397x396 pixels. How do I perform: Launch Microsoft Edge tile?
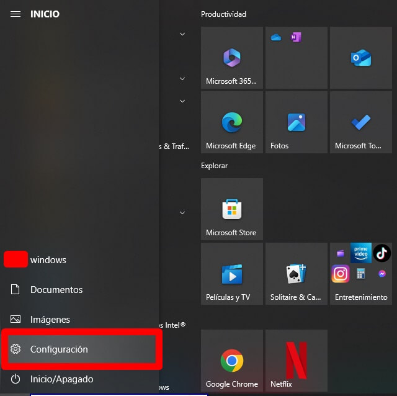click(x=231, y=122)
